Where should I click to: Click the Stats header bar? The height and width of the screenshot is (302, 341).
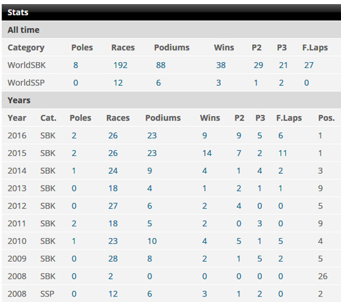click(171, 12)
